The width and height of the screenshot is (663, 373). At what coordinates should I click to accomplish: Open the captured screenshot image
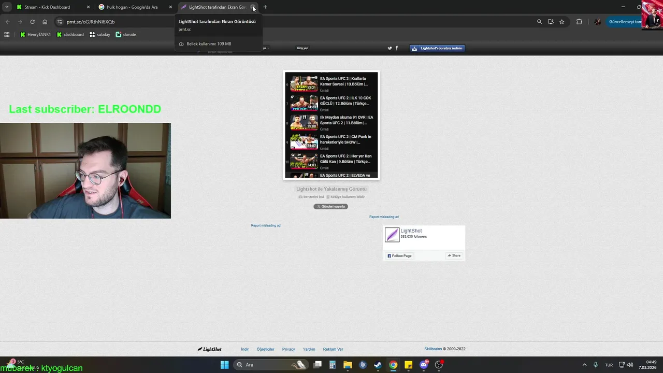[331, 125]
